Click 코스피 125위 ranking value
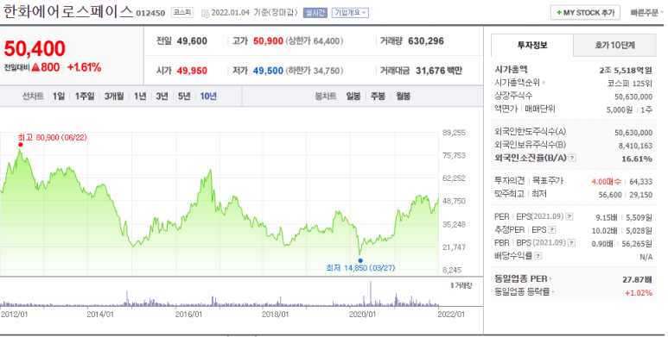Image resolution: width=668 pixels, height=337 pixels. pos(630,84)
